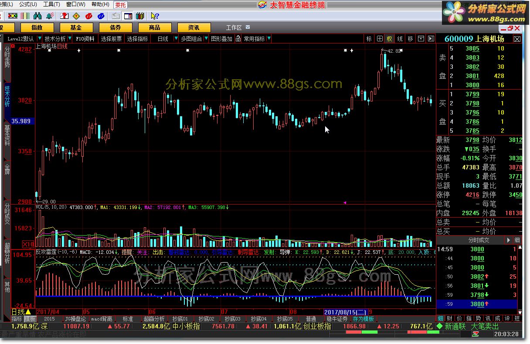Open the 常用指标 dropdown arrow
Screen dimensions: 530x344
(x=269, y=39)
